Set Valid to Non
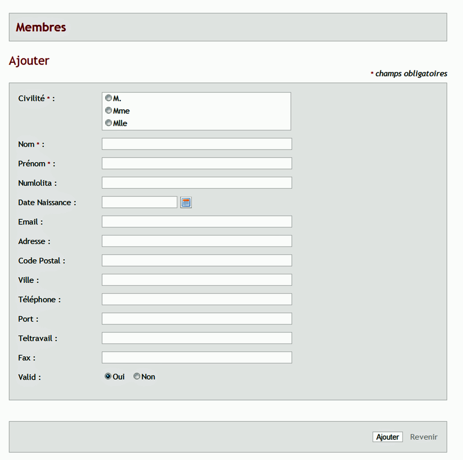The image size is (463, 460). [137, 376]
